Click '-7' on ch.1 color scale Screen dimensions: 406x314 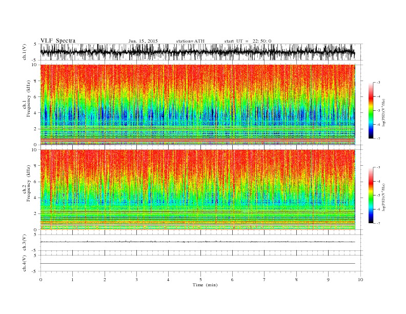coord(378,139)
